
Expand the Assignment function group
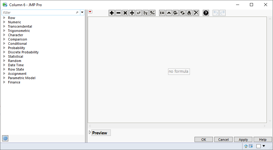[4, 74]
